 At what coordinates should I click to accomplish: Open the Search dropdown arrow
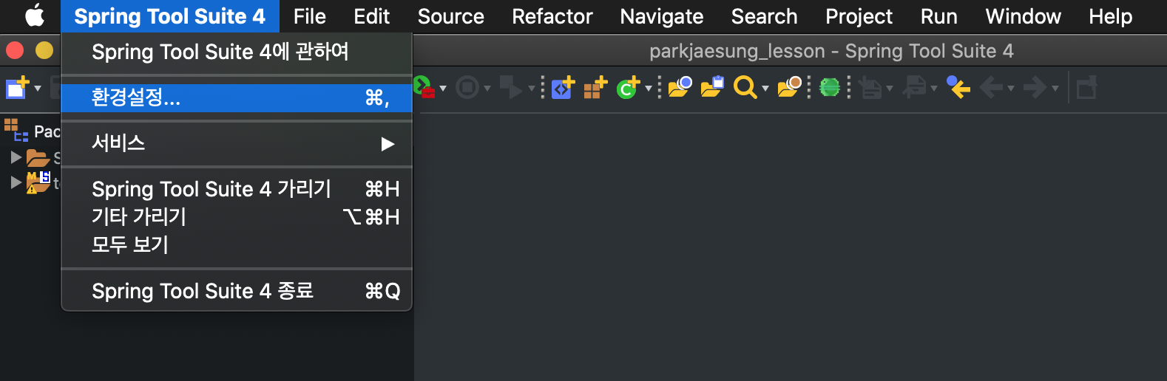765,89
